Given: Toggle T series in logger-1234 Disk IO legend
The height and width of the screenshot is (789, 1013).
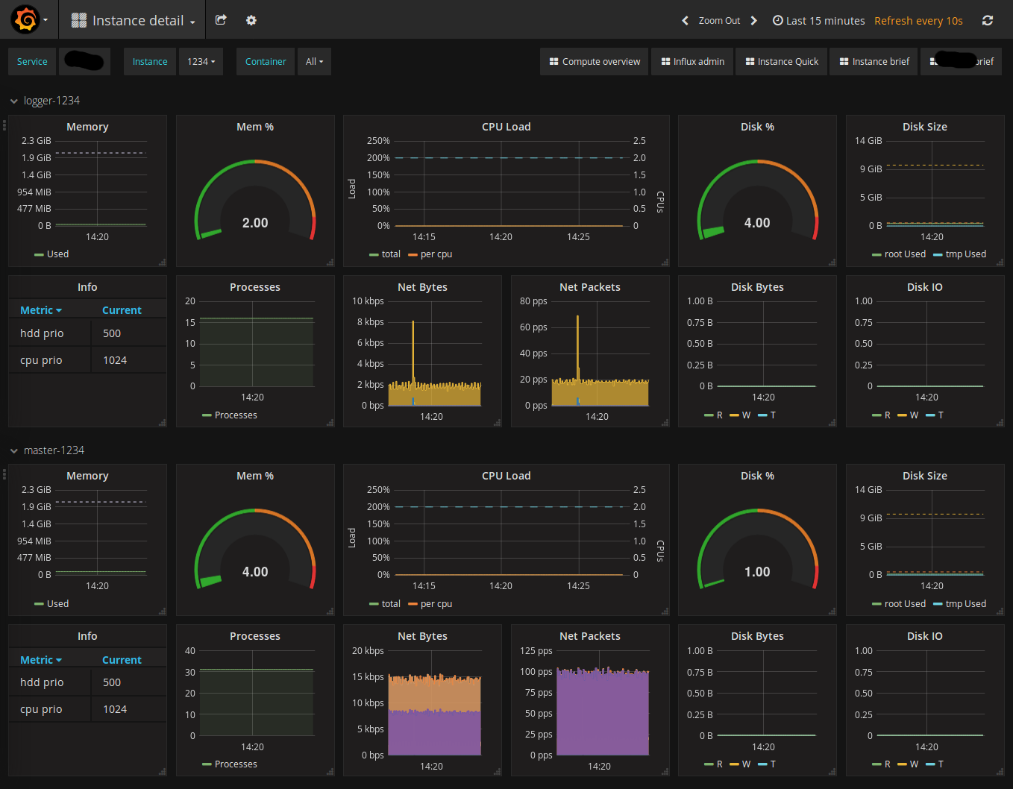Looking at the screenshot, I should point(941,415).
